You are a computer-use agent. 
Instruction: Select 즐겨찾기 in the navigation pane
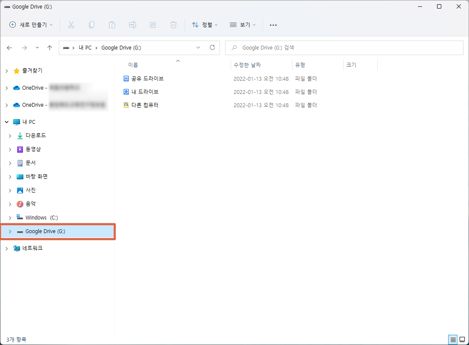pyautogui.click(x=32, y=71)
